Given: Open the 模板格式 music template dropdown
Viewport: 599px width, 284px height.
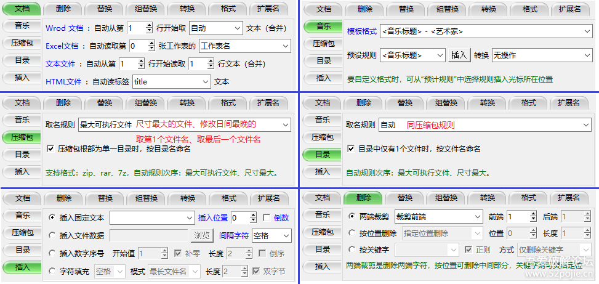Looking at the screenshot, I should tap(587, 31).
